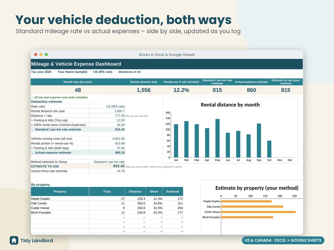The width and height of the screenshot is (334, 250).
Task: Click the 'Estimate to use (your method)' header
Action: point(286,82)
